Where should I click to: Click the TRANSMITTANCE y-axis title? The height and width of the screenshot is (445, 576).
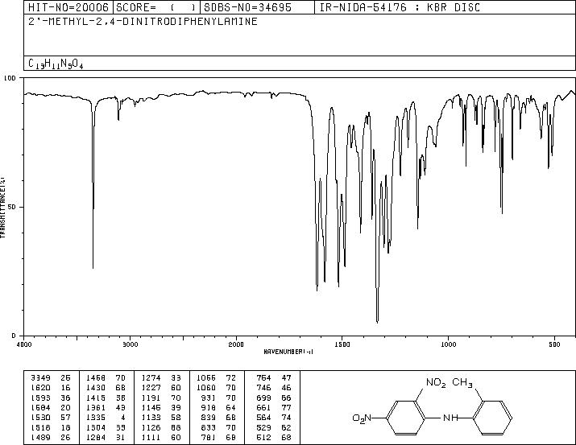(2, 207)
